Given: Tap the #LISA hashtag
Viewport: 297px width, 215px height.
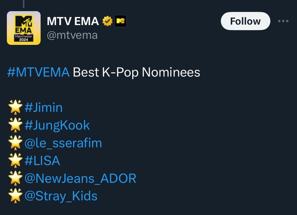Looking at the screenshot, I should 42,161.
